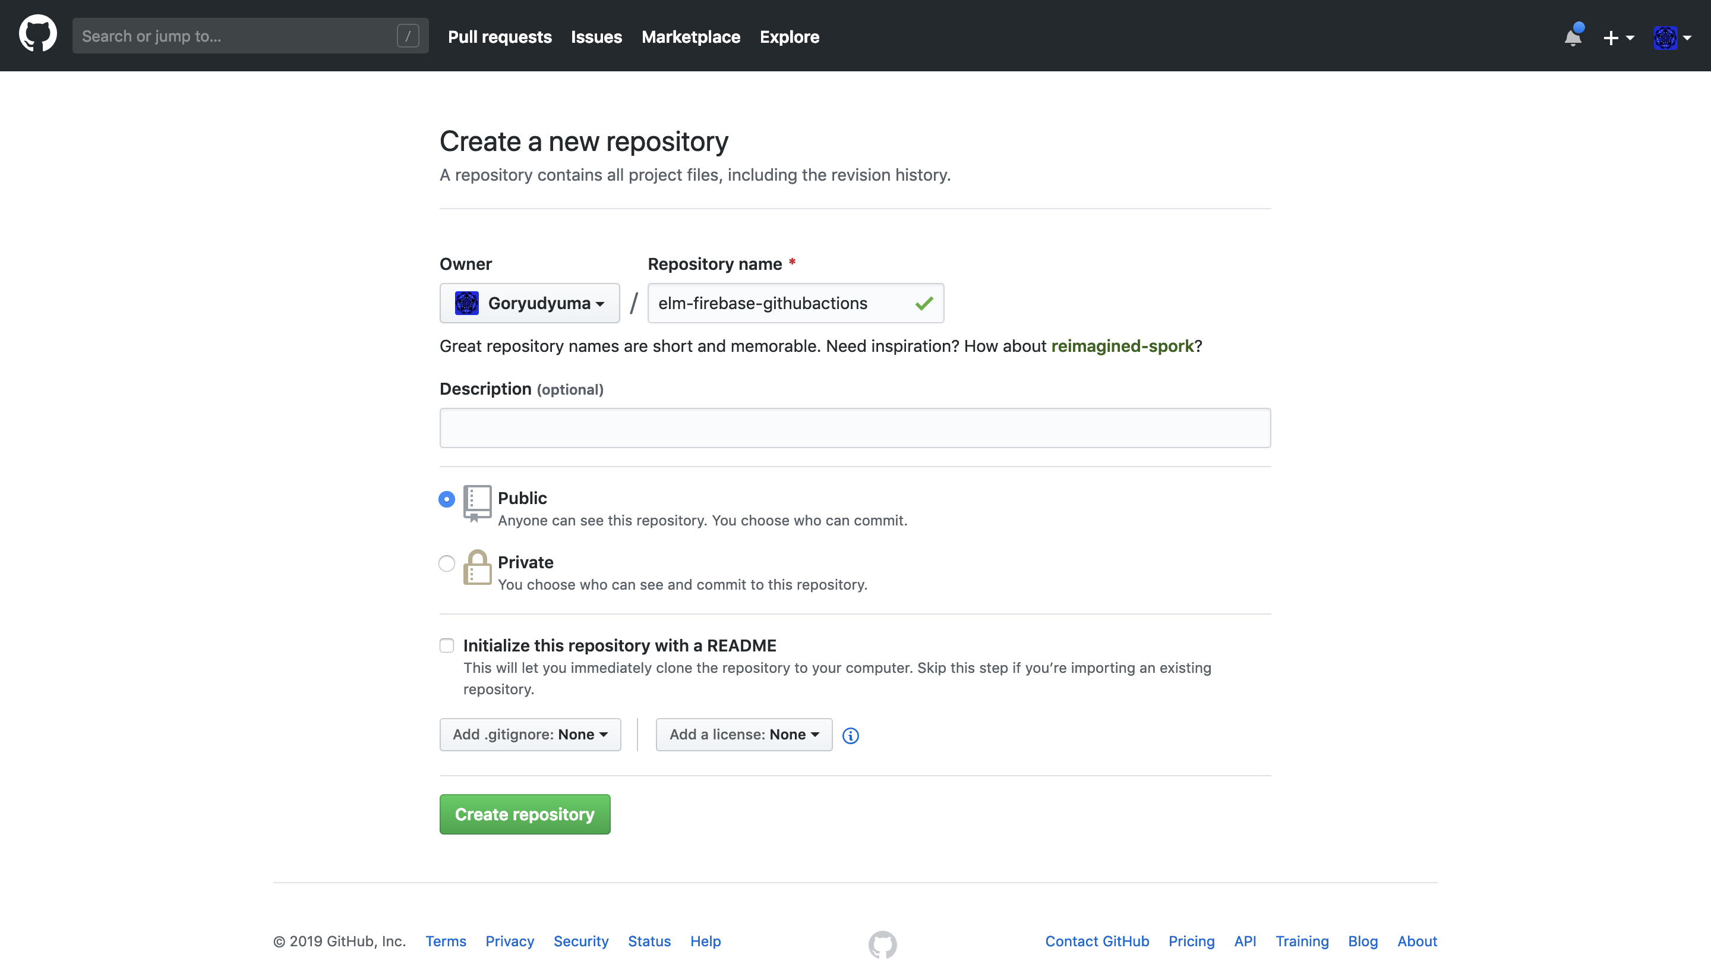This screenshot has width=1711, height=976.
Task: Click the info circle icon near license
Action: point(851,735)
